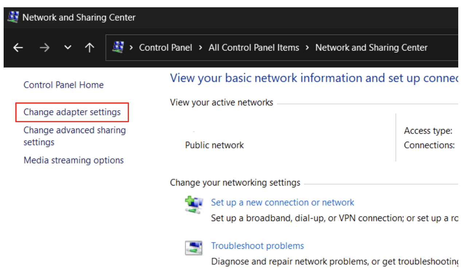
Task: Select Media streaming options
Action: 73,160
